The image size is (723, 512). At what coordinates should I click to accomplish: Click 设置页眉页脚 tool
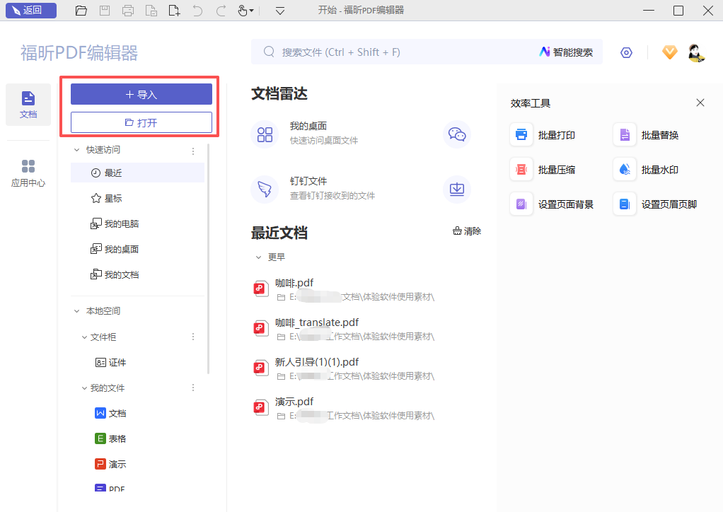(x=655, y=204)
